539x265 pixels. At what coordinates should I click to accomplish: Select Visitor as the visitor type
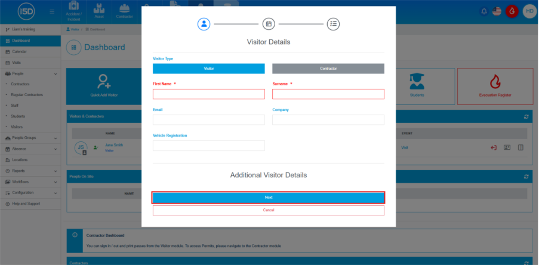[208, 69]
